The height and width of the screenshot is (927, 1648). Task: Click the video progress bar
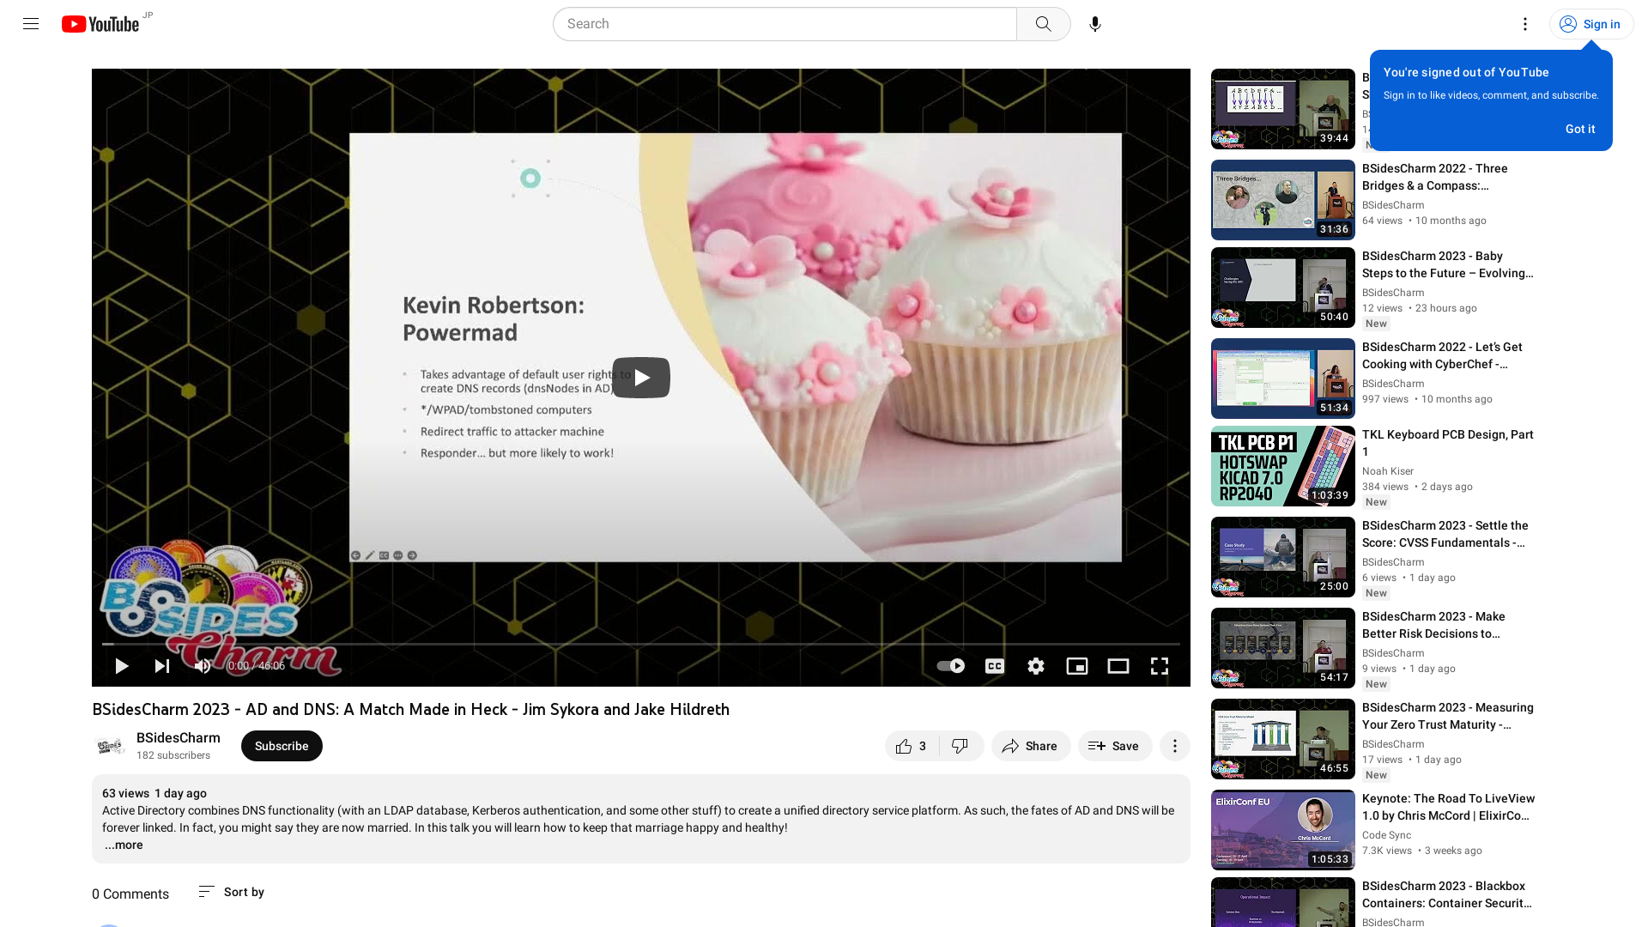point(641,644)
